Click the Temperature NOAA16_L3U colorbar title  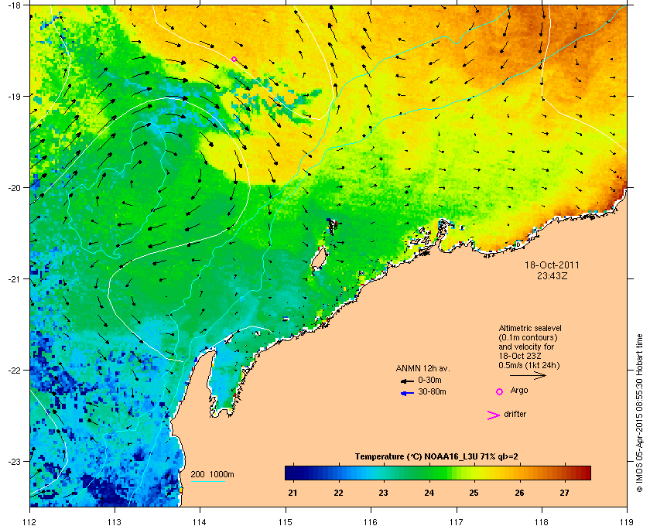436,457
